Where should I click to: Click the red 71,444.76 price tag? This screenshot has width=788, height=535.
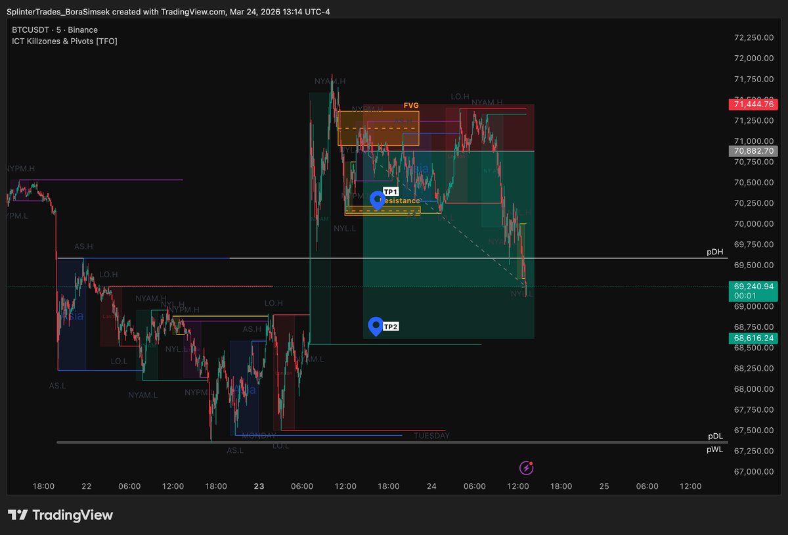753,104
